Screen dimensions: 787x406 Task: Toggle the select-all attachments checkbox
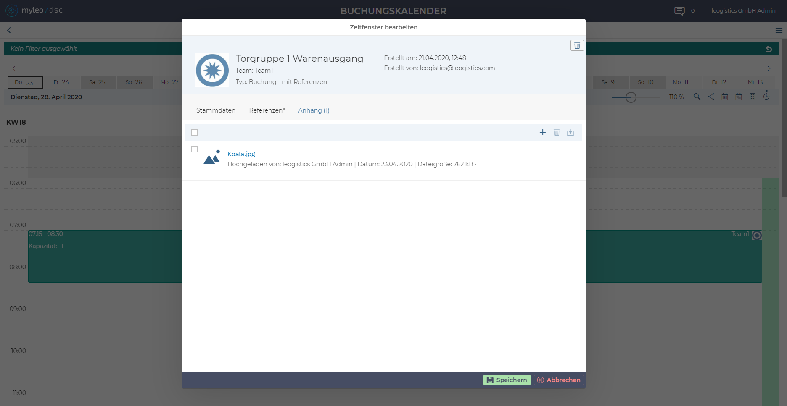(195, 132)
